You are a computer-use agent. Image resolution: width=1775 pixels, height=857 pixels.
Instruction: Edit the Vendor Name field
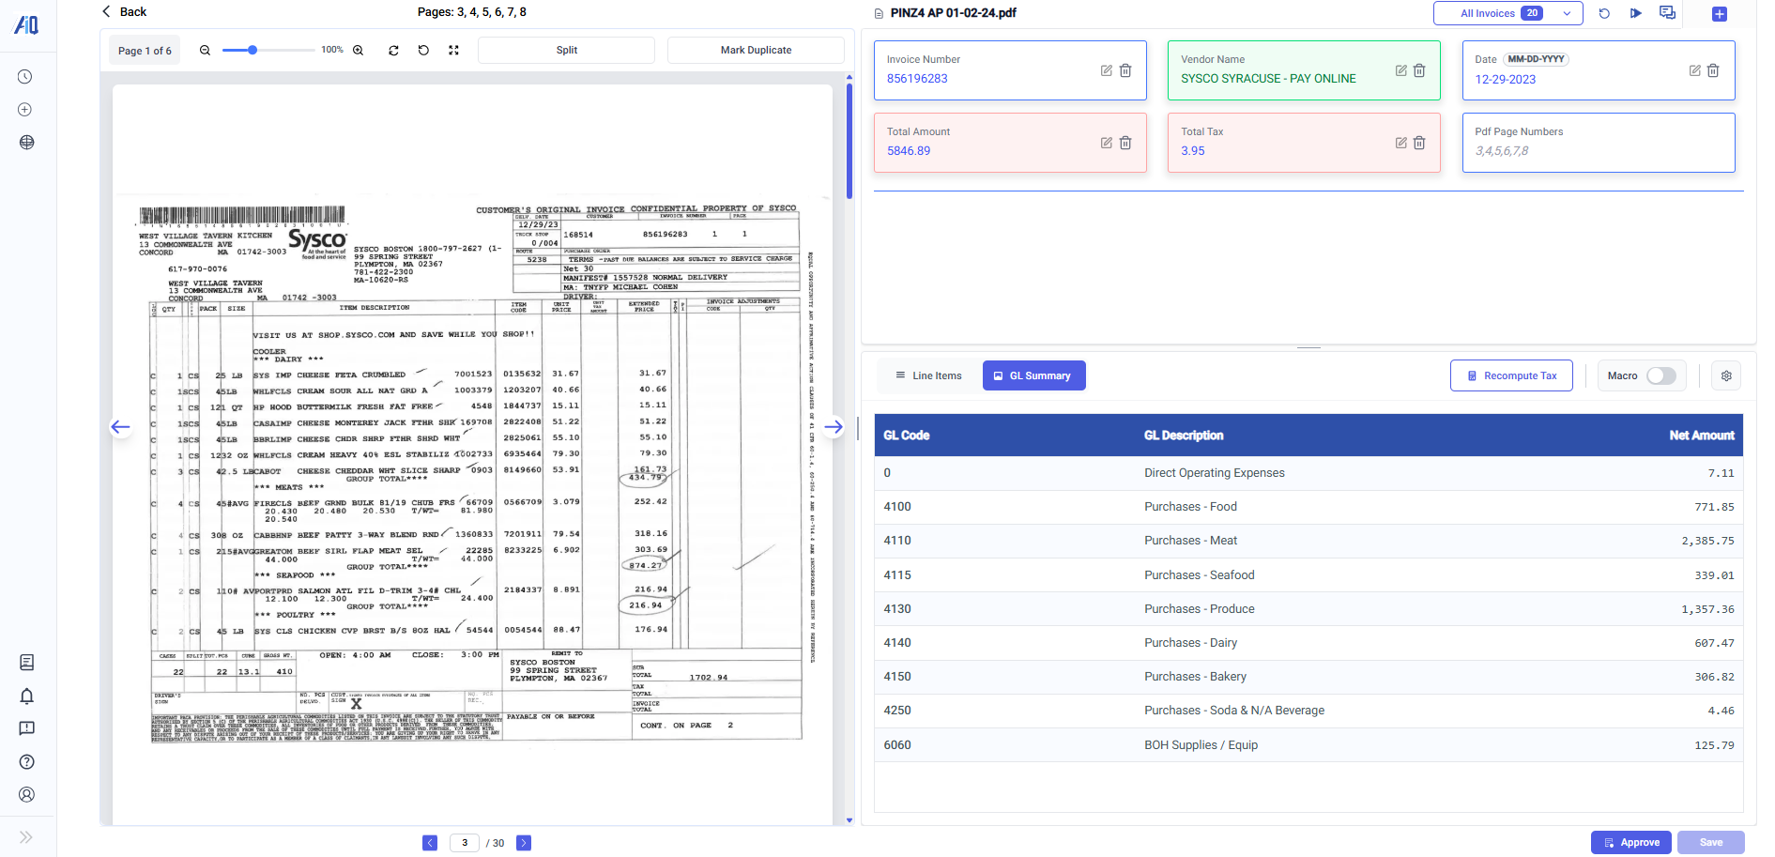(x=1401, y=70)
